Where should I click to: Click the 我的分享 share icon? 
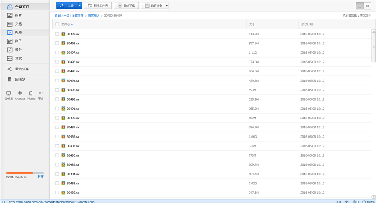pyautogui.click(x=10, y=69)
